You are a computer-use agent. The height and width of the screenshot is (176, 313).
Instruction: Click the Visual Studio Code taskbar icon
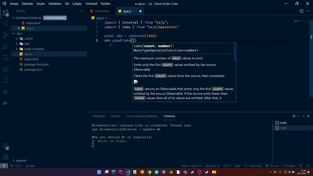[128, 172]
